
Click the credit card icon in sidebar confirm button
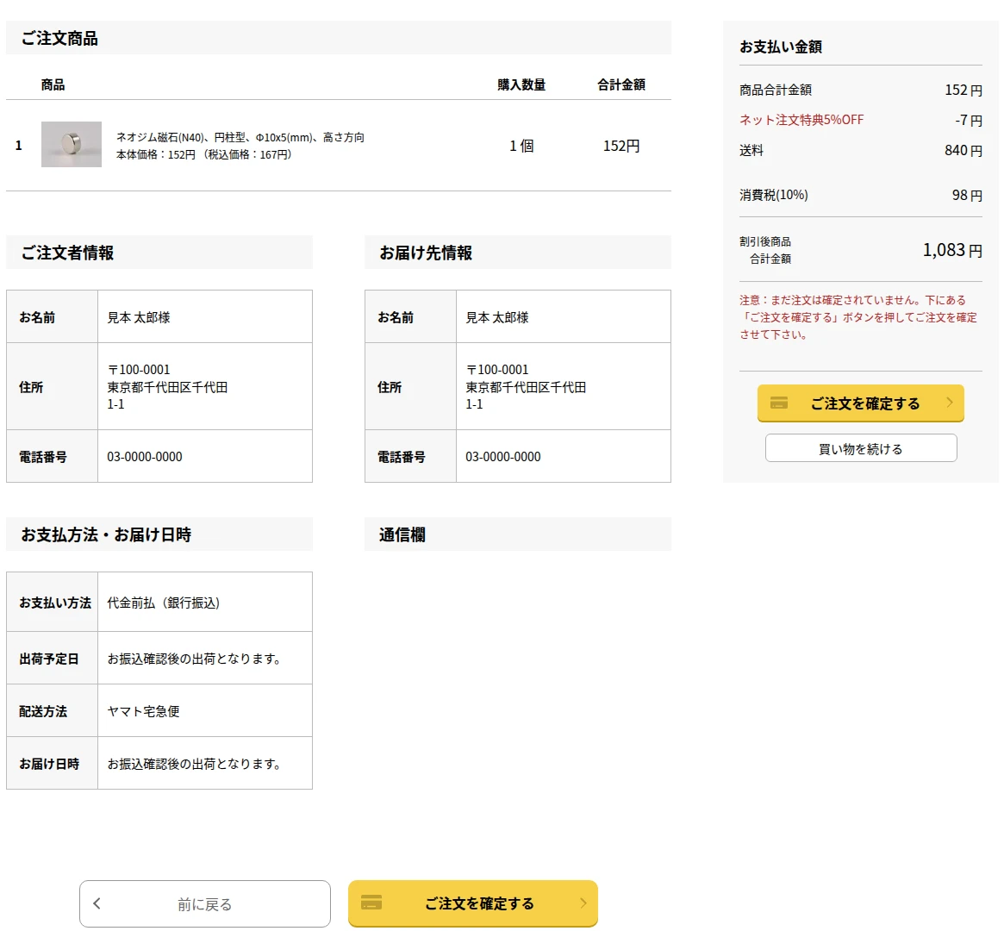(778, 403)
